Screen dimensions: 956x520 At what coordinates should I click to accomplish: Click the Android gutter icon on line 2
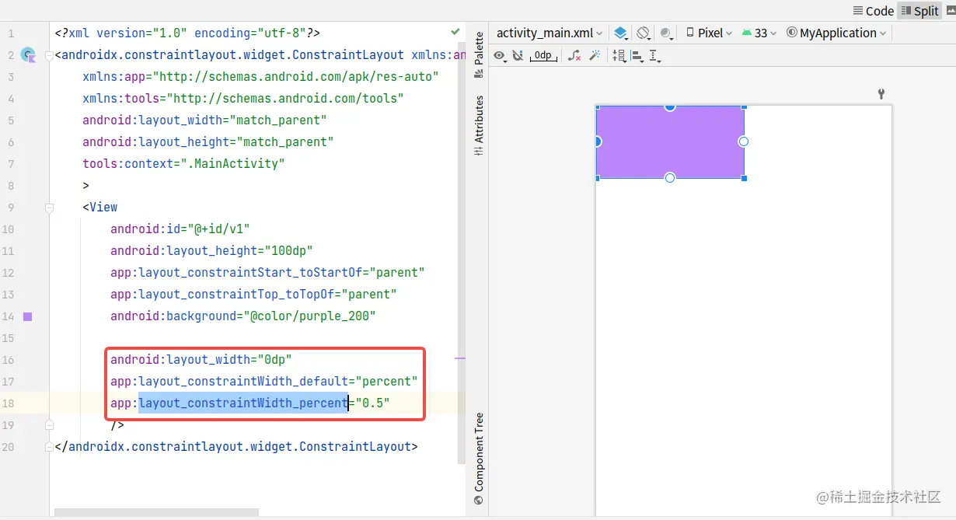pos(28,54)
